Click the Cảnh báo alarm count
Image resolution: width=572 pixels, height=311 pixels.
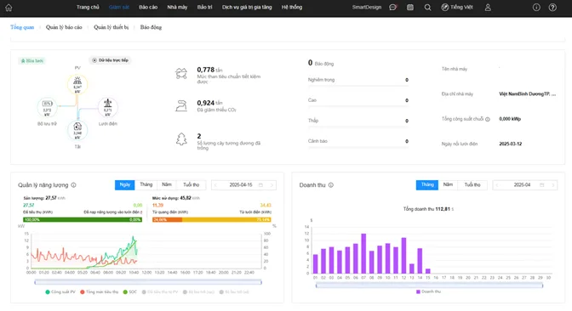point(407,141)
